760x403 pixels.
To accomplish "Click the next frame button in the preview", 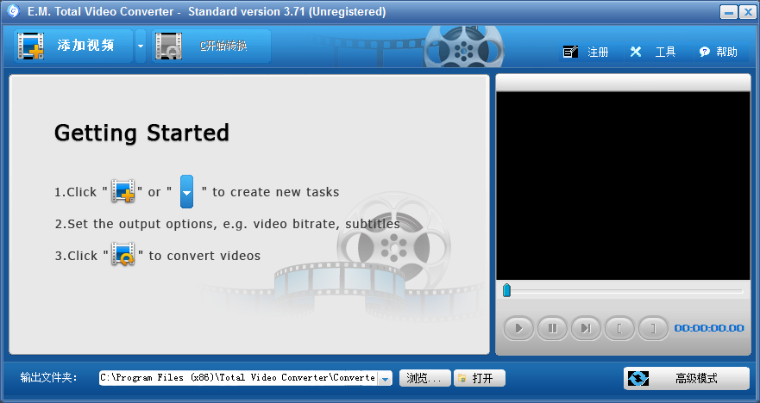I will (x=586, y=328).
